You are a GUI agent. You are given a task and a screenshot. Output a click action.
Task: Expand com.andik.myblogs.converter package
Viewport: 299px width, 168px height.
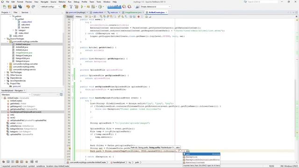click(7, 64)
